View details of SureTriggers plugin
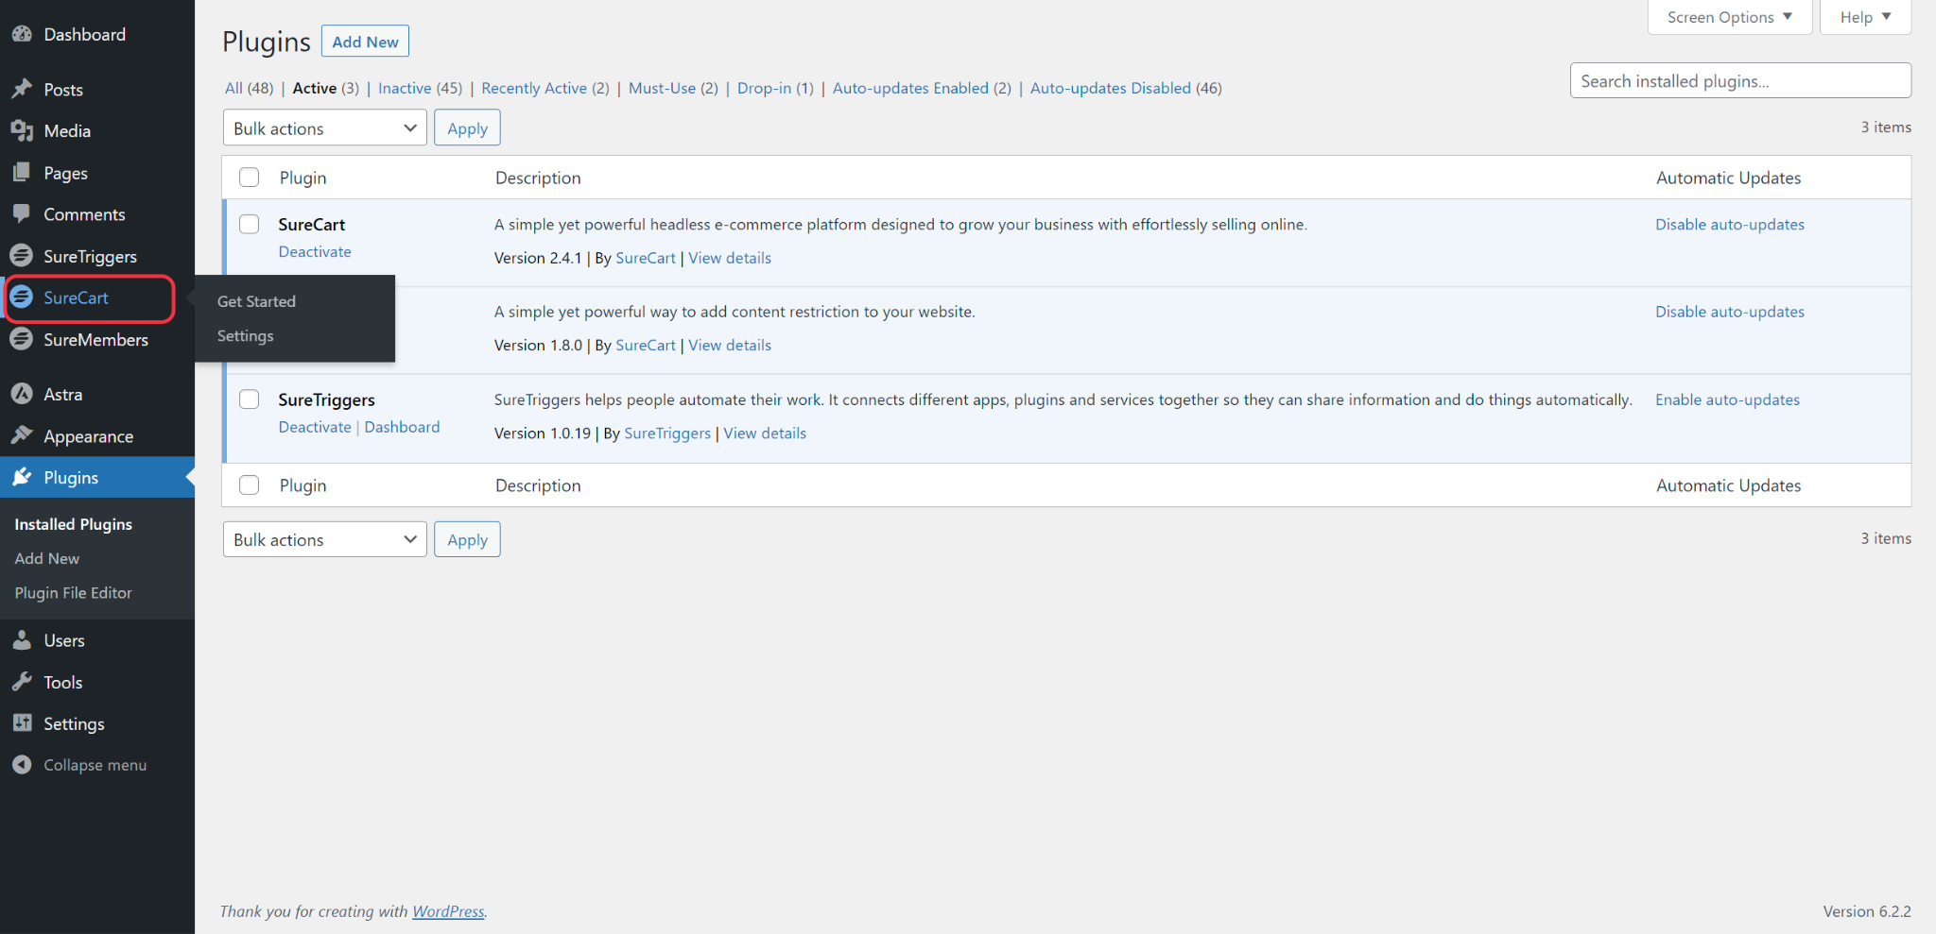The height and width of the screenshot is (934, 1936). click(x=765, y=433)
